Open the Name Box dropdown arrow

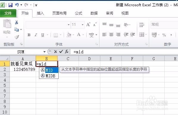45,52
